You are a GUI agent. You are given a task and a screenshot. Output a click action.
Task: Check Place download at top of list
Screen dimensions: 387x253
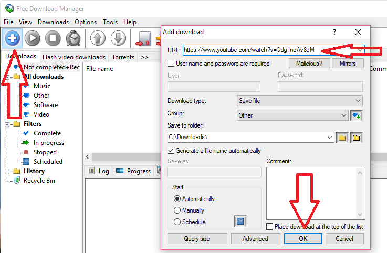pos(270,226)
